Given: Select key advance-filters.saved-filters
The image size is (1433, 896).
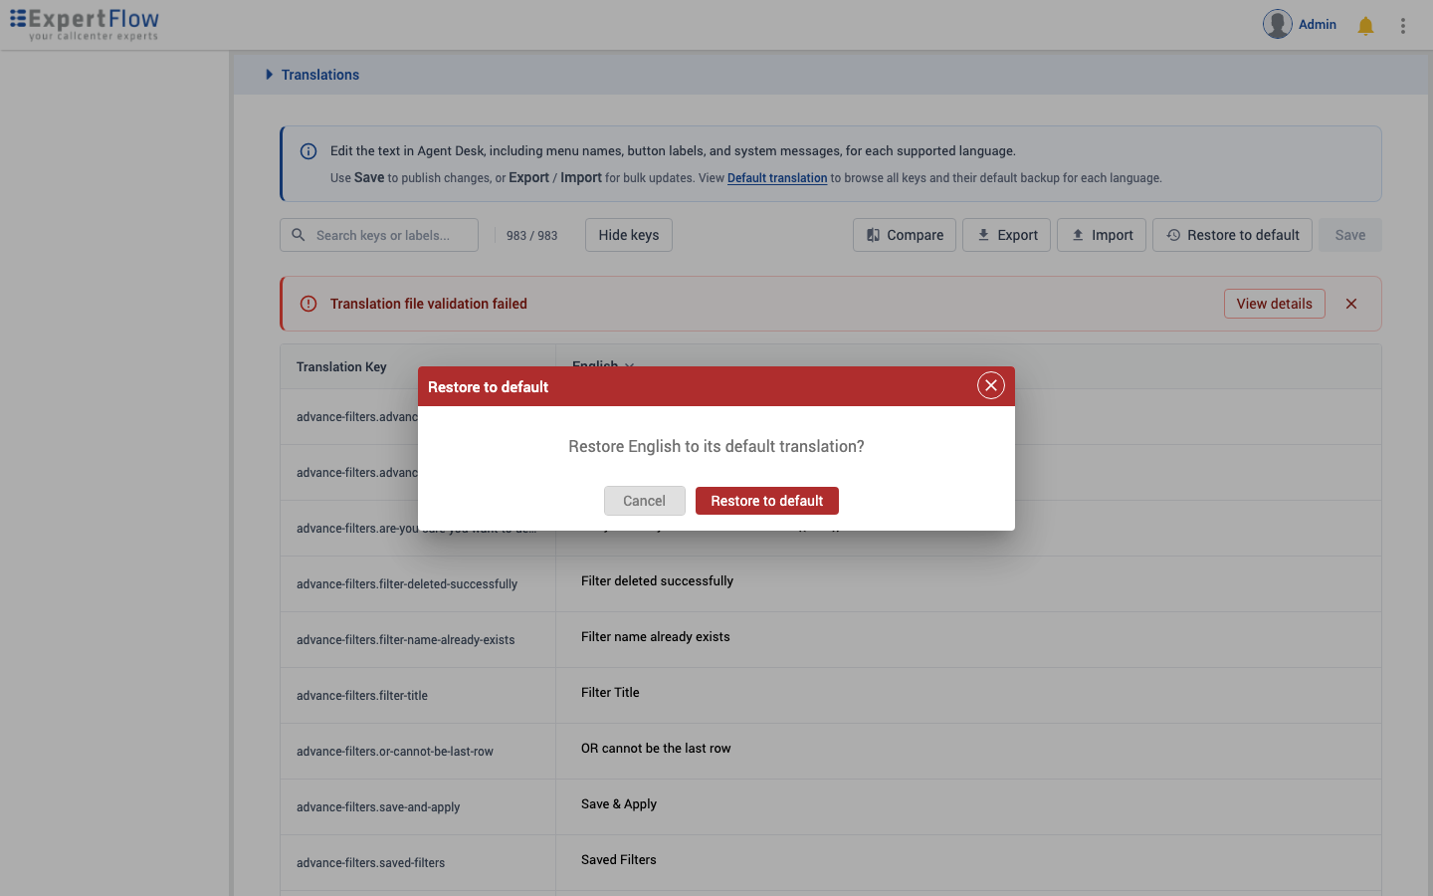Looking at the screenshot, I should (370, 863).
